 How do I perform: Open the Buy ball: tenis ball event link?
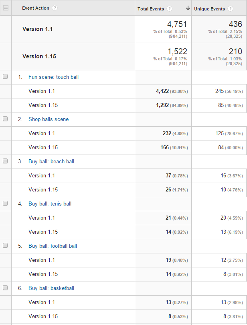click(50, 203)
